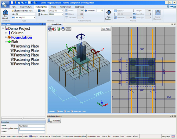The width and height of the screenshot is (177, 139).
Task: Click the plate Rotation icon
Action: pyautogui.click(x=86, y=11)
